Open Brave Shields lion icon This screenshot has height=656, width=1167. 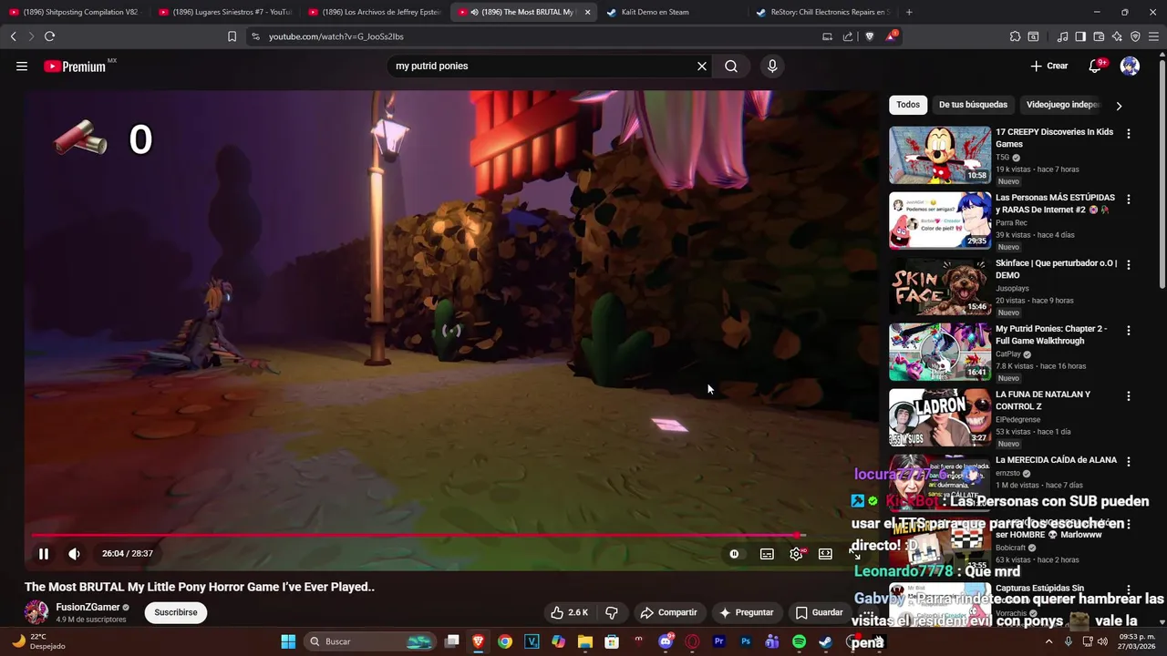[869, 36]
